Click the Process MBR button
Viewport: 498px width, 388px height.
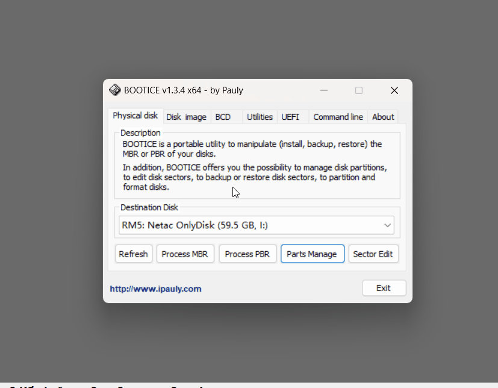pos(185,254)
